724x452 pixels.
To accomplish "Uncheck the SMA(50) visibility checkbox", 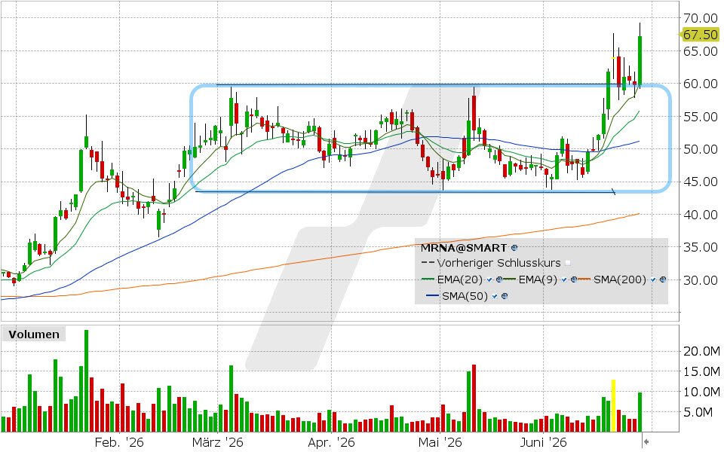I will pyautogui.click(x=495, y=296).
